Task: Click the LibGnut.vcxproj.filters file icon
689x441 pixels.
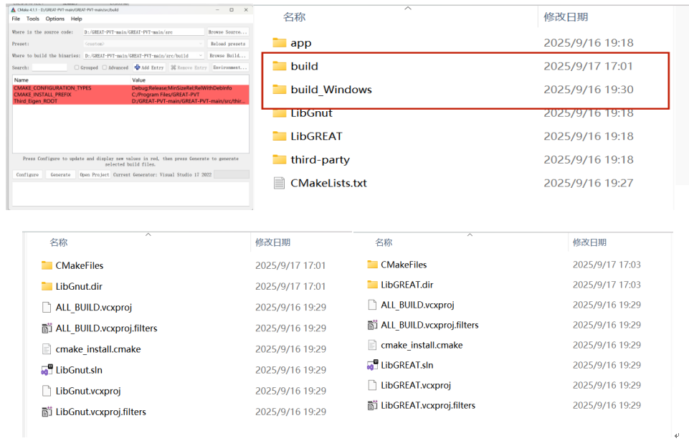Action: [x=47, y=412]
